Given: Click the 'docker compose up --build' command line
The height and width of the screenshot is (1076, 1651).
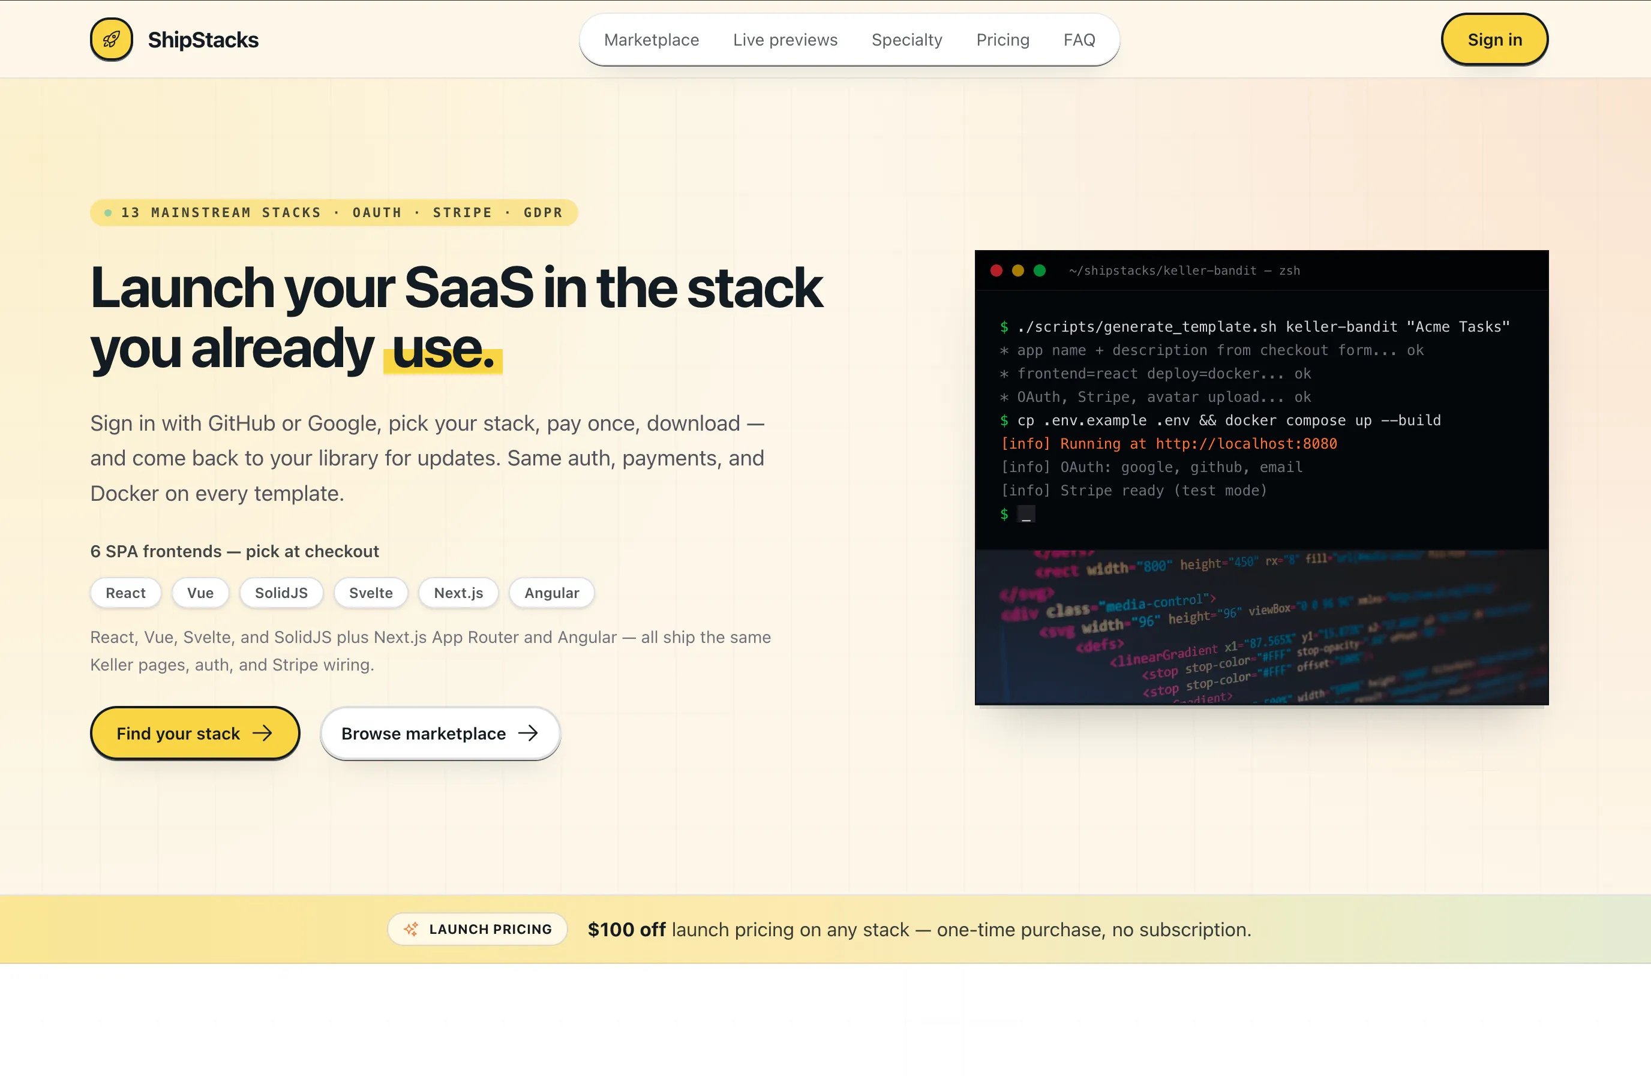Looking at the screenshot, I should click(1220, 420).
